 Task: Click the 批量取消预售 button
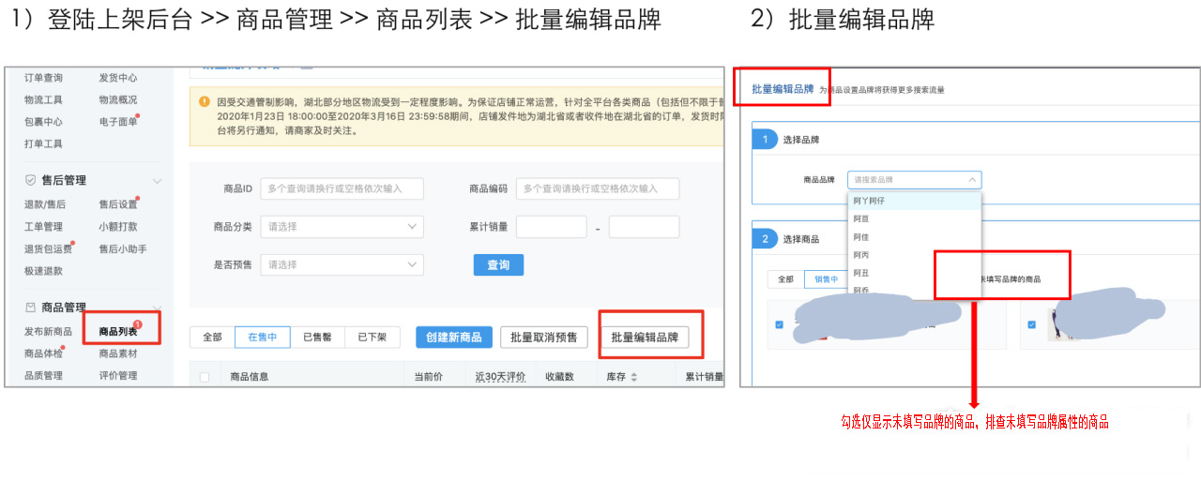click(544, 338)
